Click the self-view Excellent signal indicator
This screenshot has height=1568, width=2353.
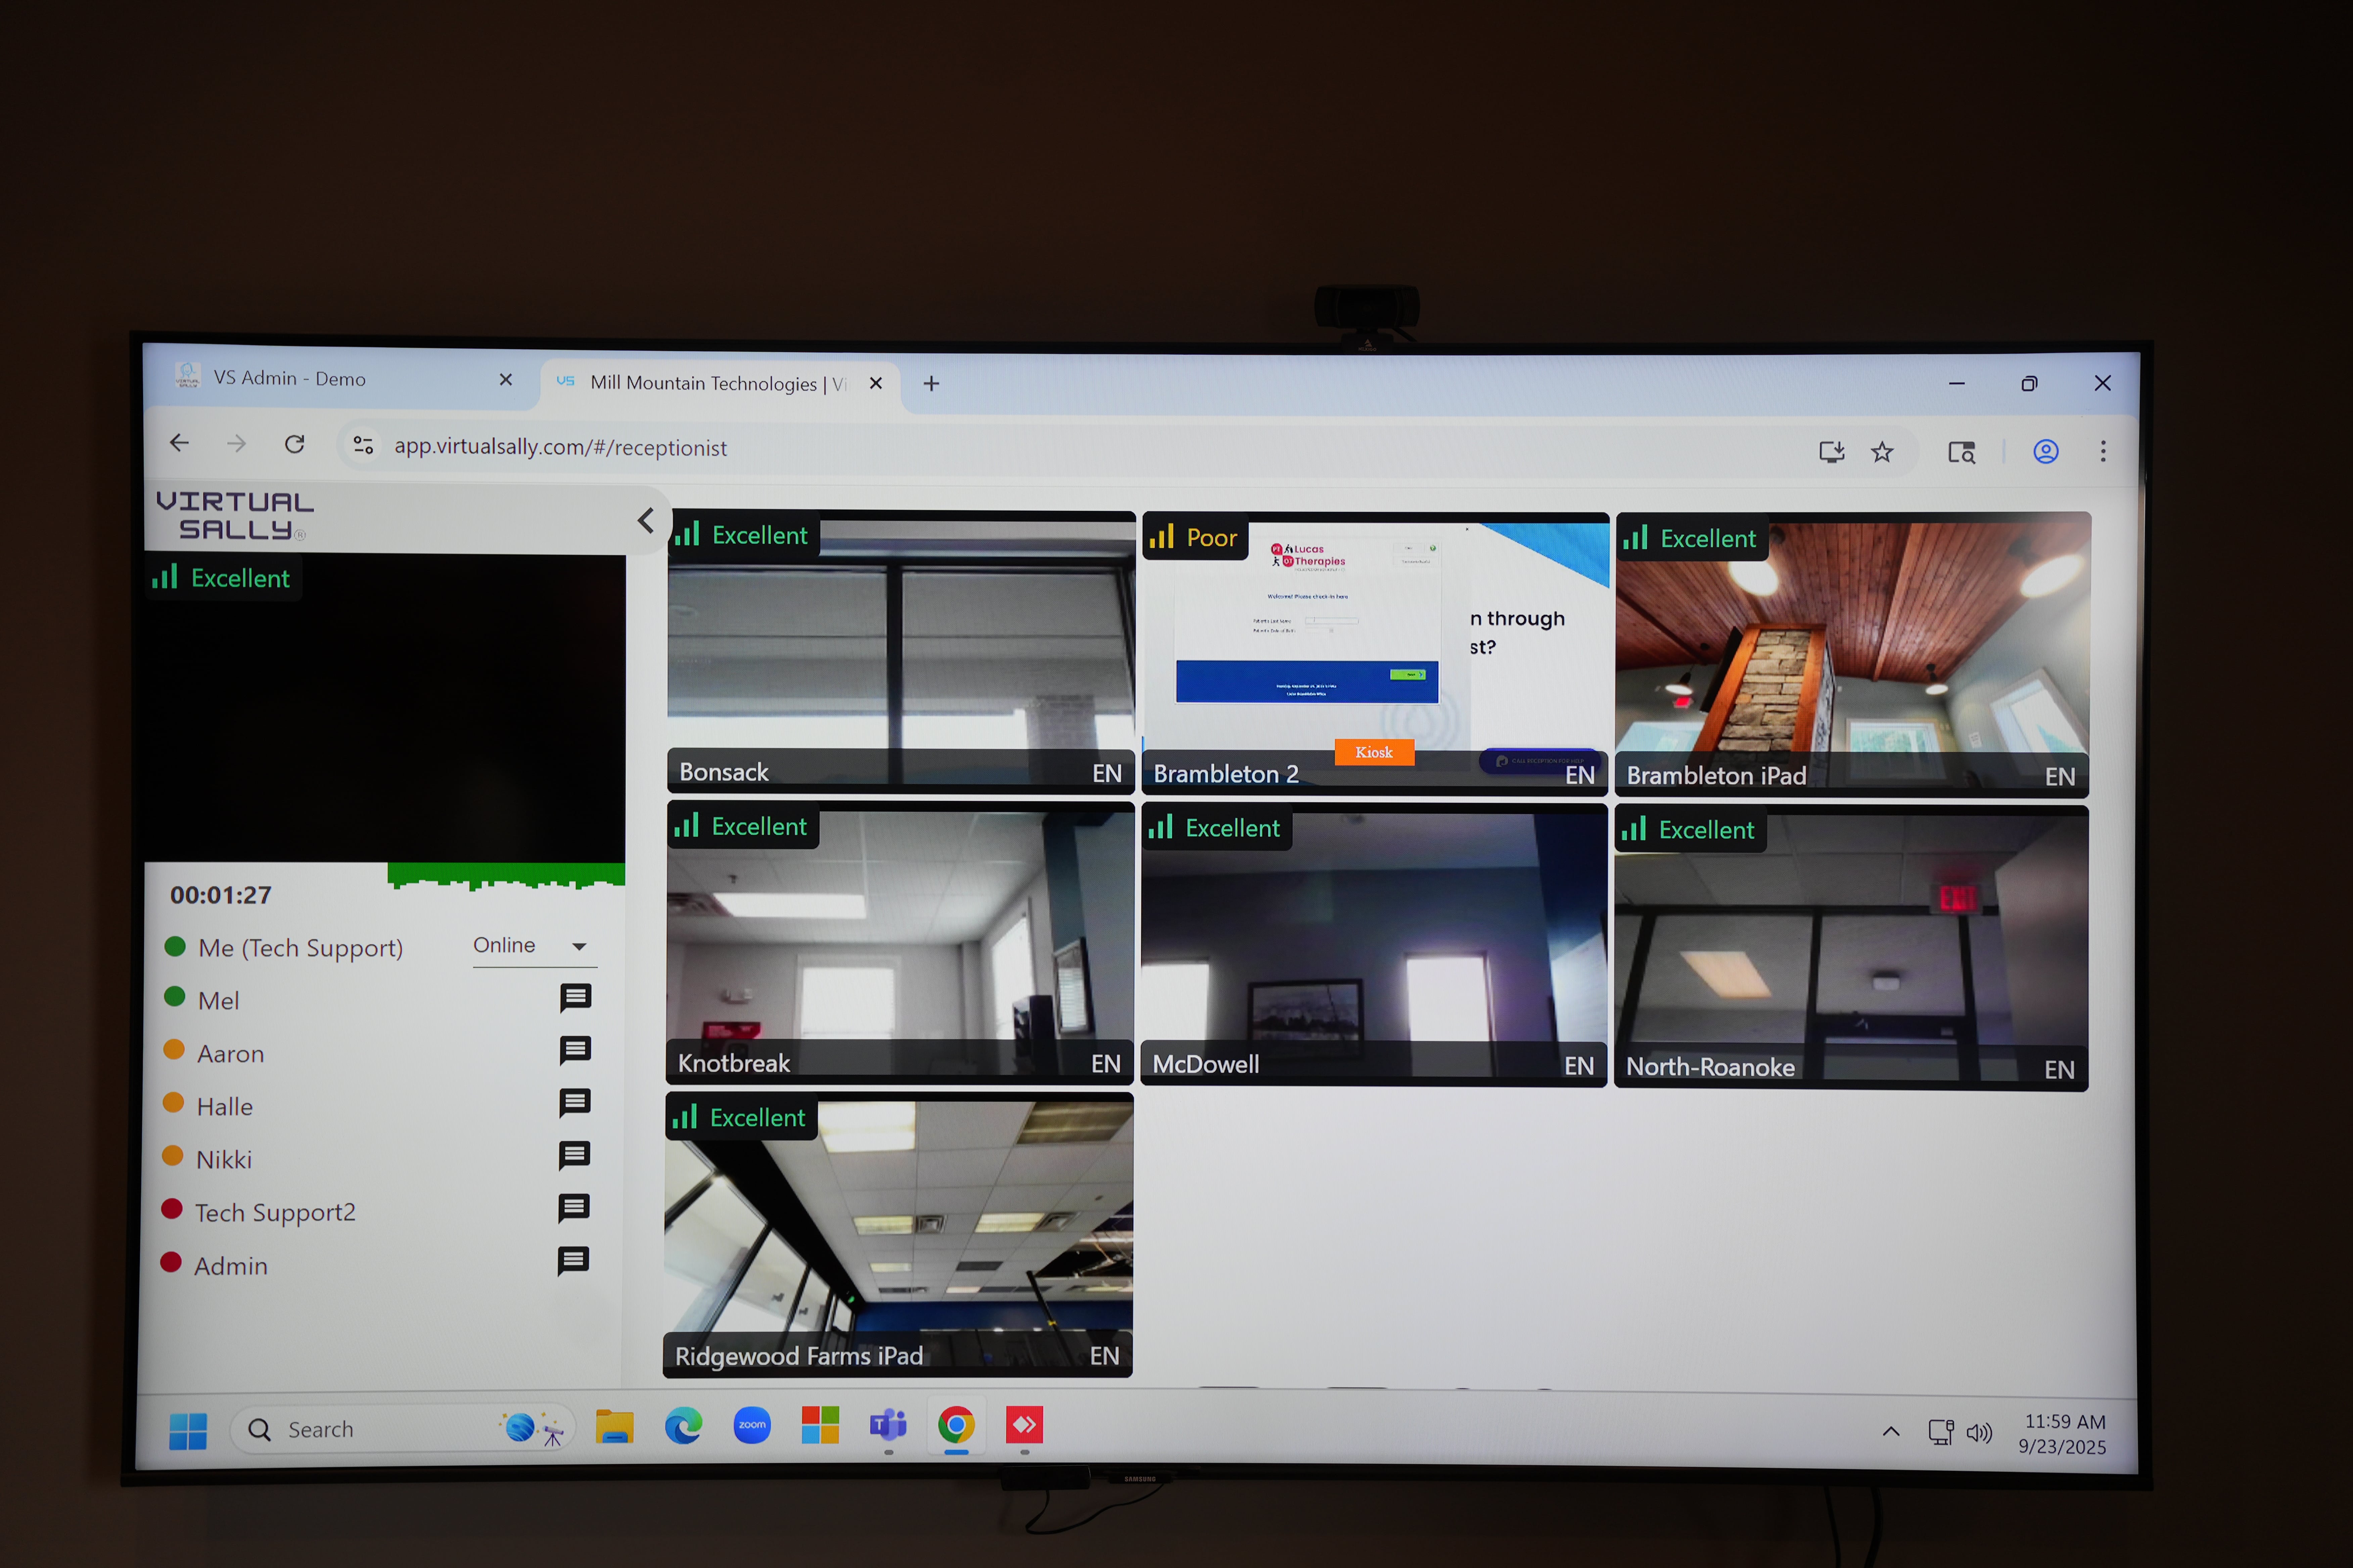222,578
